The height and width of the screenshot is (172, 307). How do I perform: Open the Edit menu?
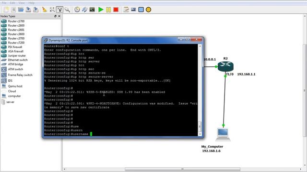12,3
